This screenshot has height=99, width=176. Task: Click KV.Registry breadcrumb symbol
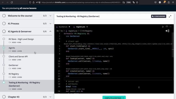86,31
